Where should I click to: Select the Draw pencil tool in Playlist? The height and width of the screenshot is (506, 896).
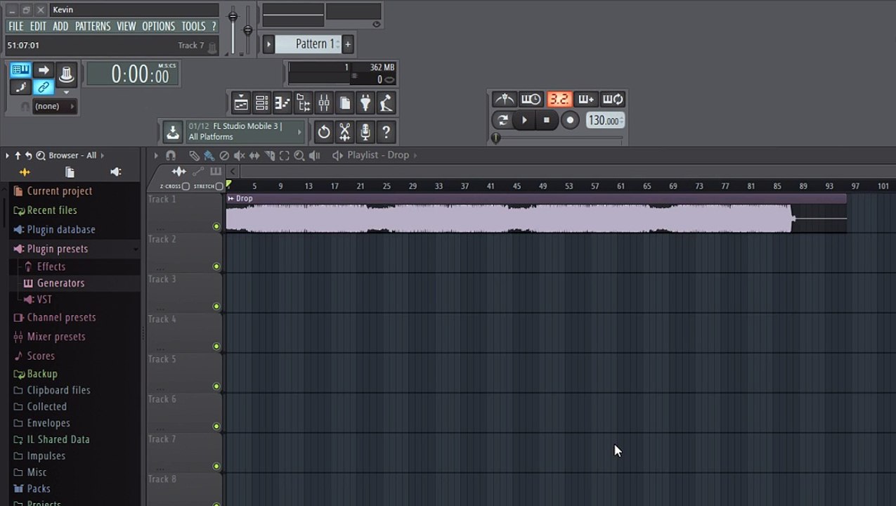(194, 155)
